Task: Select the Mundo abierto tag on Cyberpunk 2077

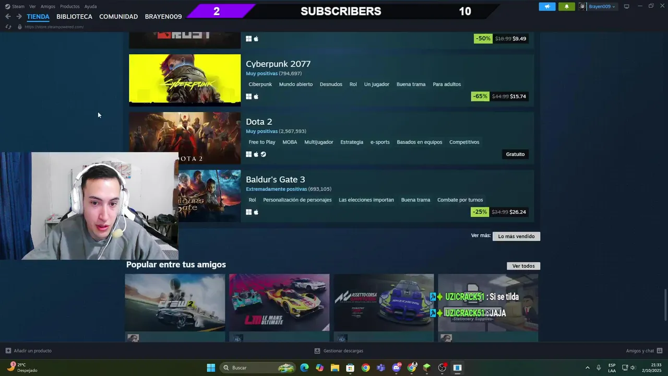Action: pyautogui.click(x=296, y=84)
